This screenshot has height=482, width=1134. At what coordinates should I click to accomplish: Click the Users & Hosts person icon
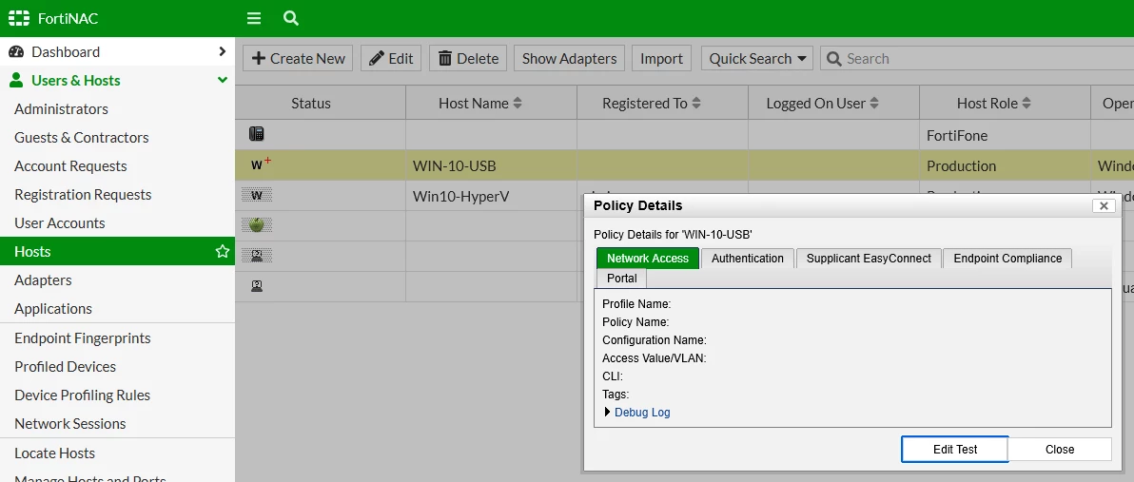[16, 80]
